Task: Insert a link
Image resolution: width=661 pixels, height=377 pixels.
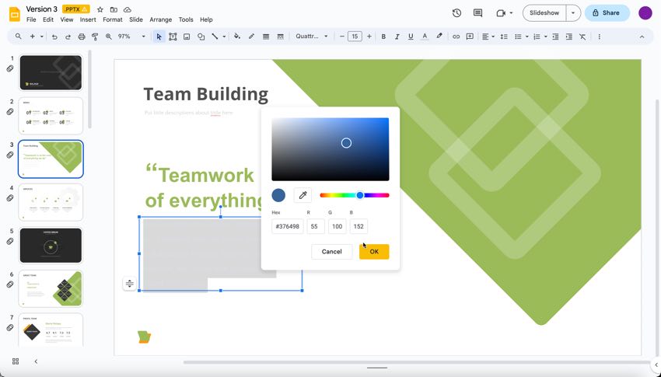Action: [x=456, y=37]
